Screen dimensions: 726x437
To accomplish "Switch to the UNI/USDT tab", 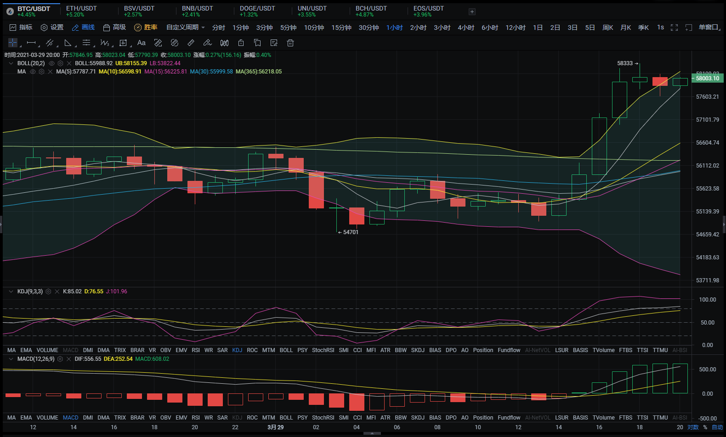I will click(312, 11).
